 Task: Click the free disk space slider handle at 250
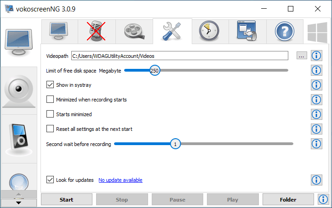coord(155,70)
